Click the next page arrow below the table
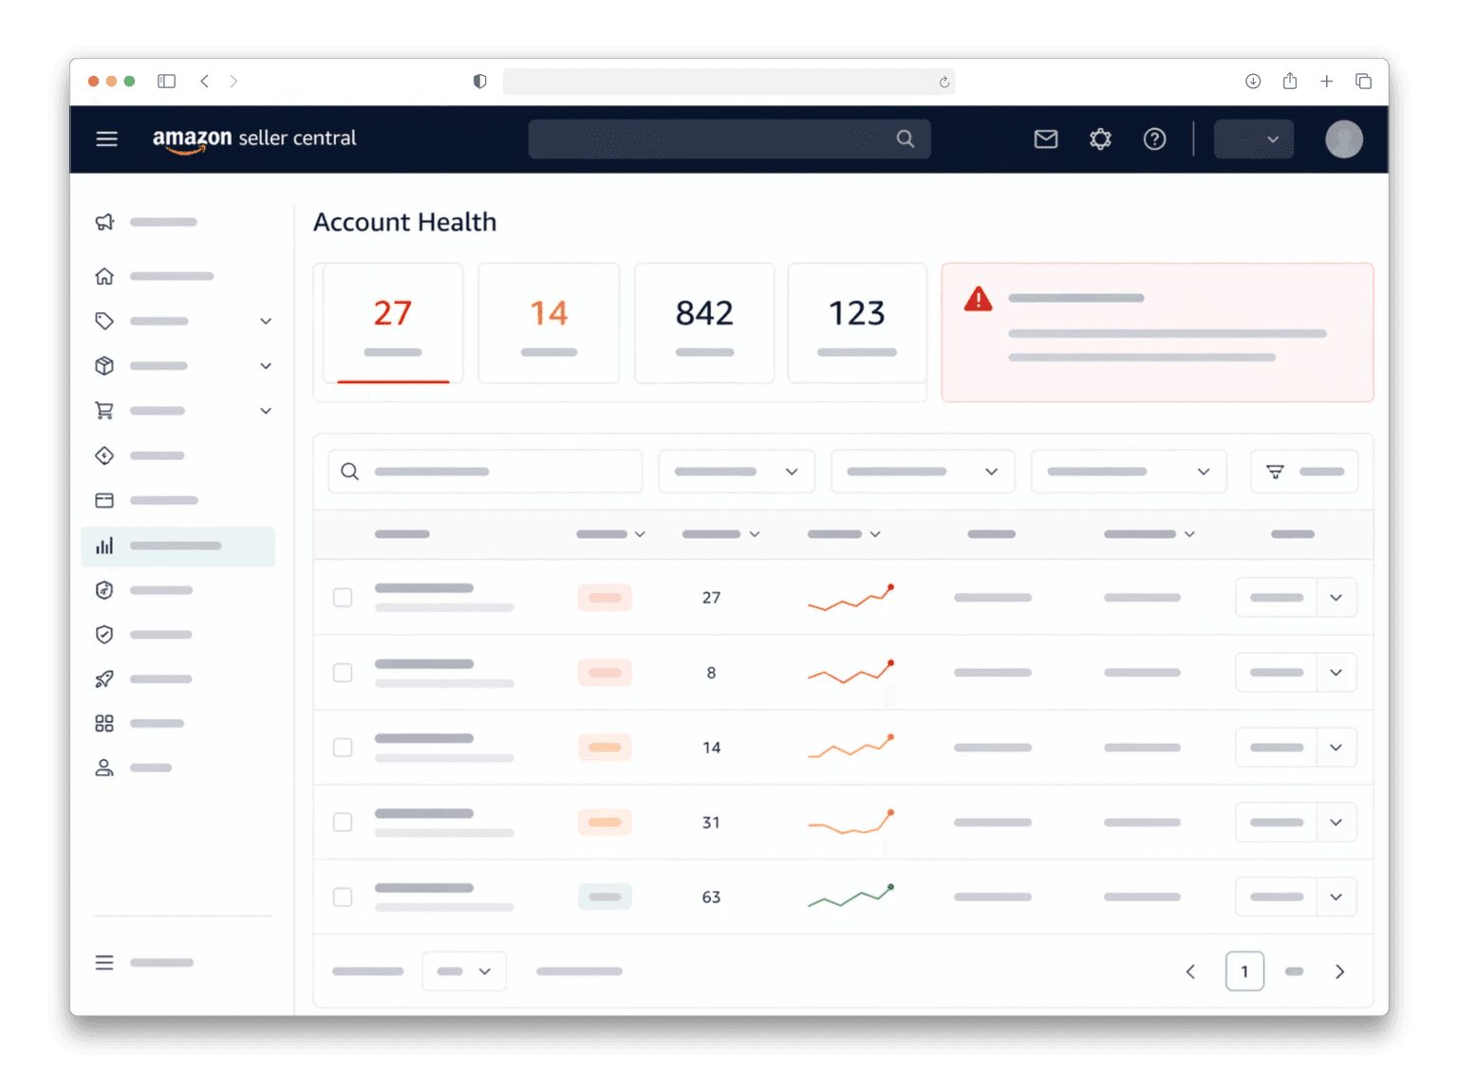The height and width of the screenshot is (1076, 1457). [1339, 971]
